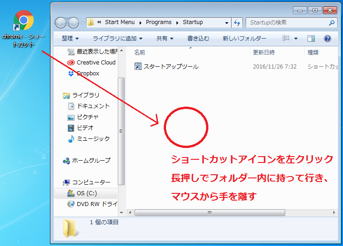The width and height of the screenshot is (343, 246).
Task: Click 書き込む in the toolbar
Action: point(198,39)
